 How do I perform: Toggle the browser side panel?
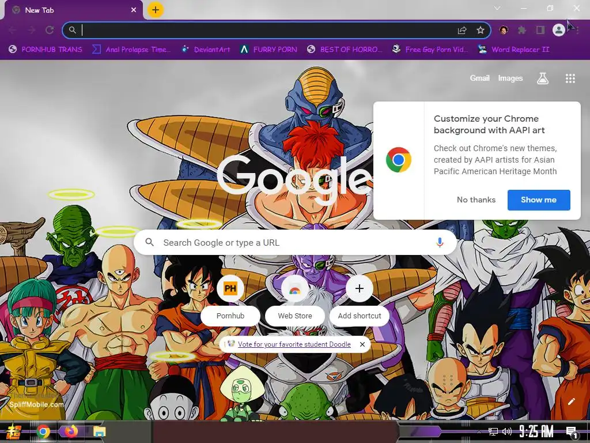540,30
